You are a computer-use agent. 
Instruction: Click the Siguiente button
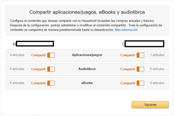point(150,105)
